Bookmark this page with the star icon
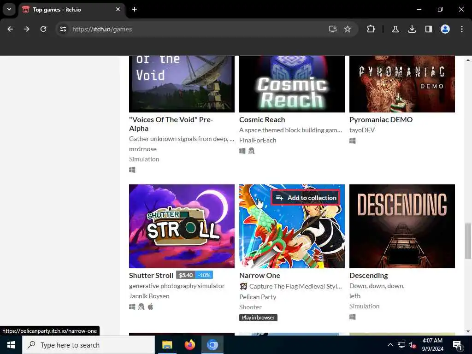The width and height of the screenshot is (472, 354). [348, 29]
